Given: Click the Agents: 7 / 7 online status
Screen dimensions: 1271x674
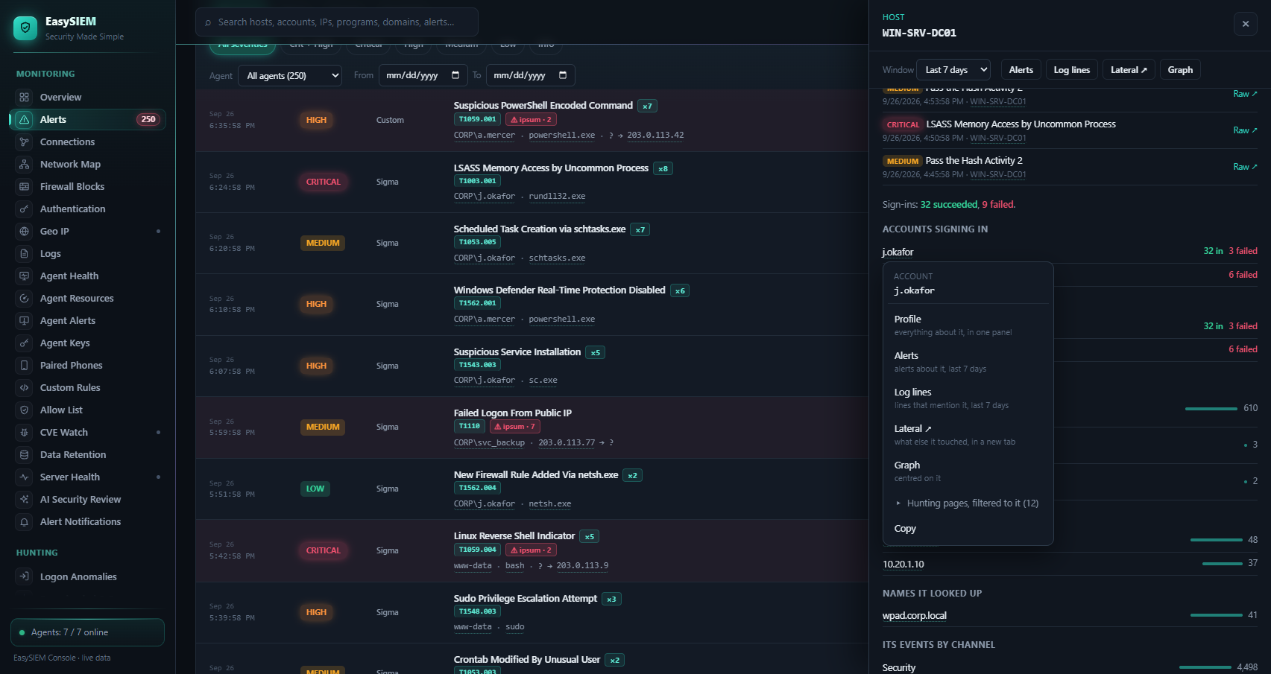Looking at the screenshot, I should point(87,632).
